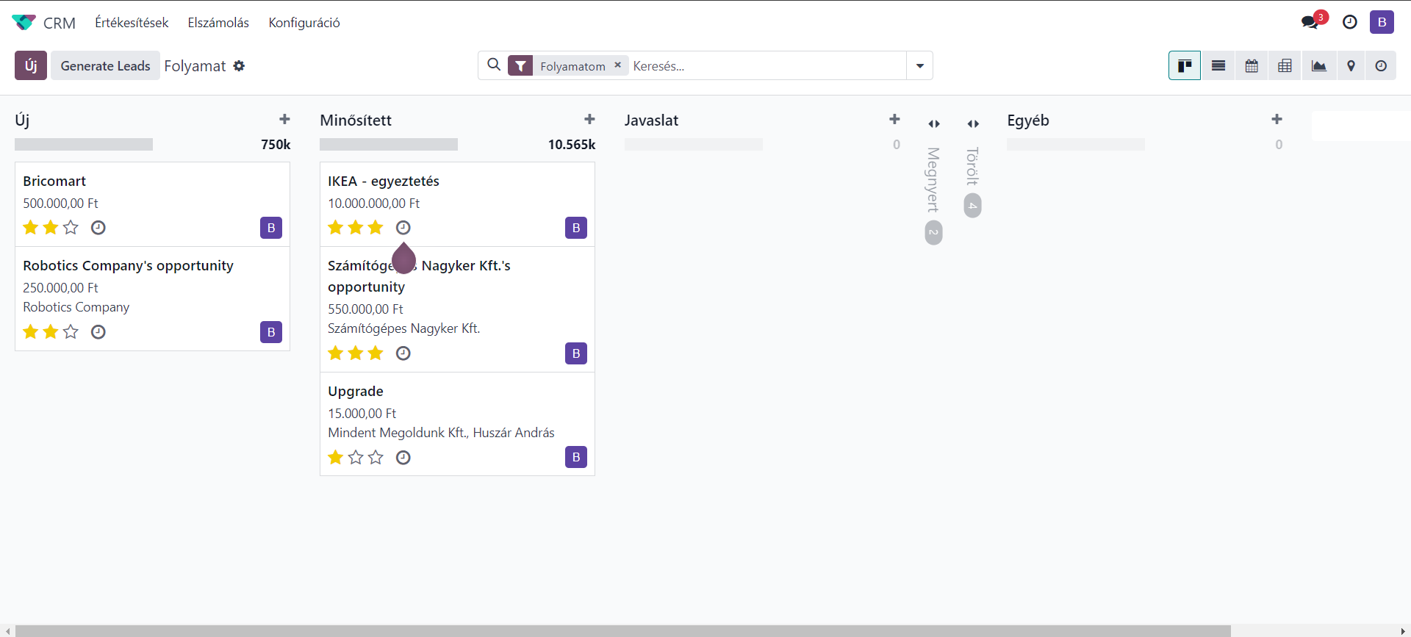Click the Új column progress bar
This screenshot has width=1411, height=637.
click(x=84, y=145)
